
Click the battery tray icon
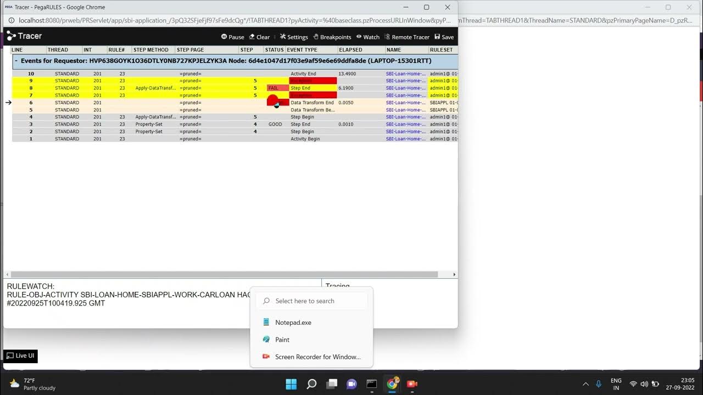click(x=655, y=384)
